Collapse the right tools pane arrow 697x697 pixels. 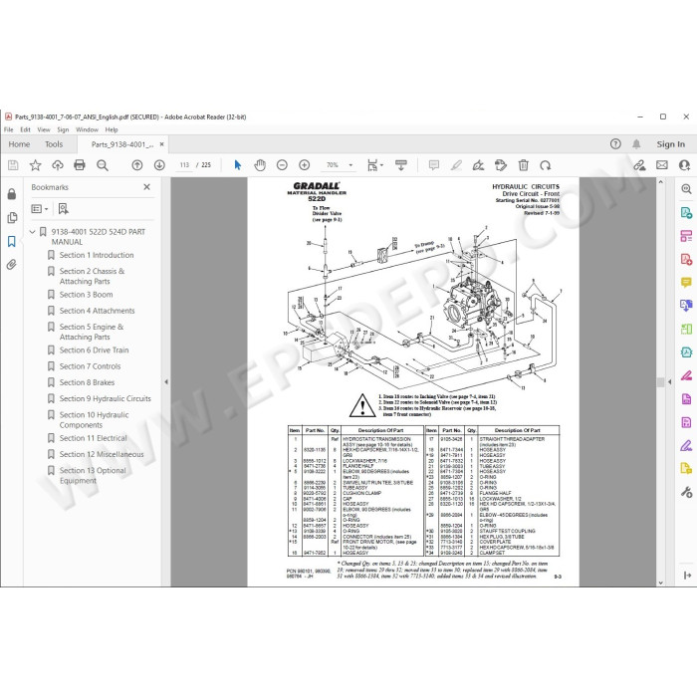670,381
